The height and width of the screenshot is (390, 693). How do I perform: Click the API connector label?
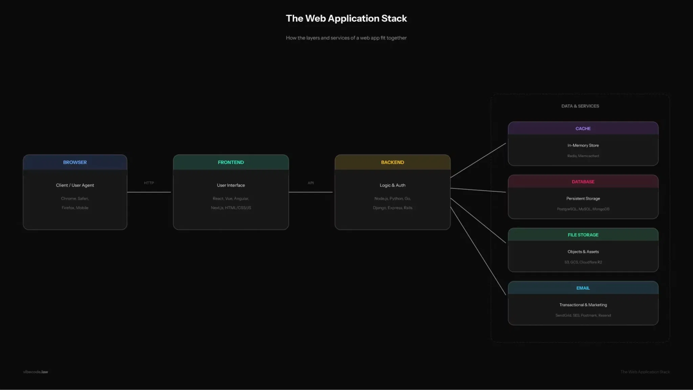[311, 183]
